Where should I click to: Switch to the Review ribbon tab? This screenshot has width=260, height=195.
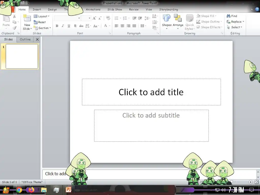tap(134, 9)
